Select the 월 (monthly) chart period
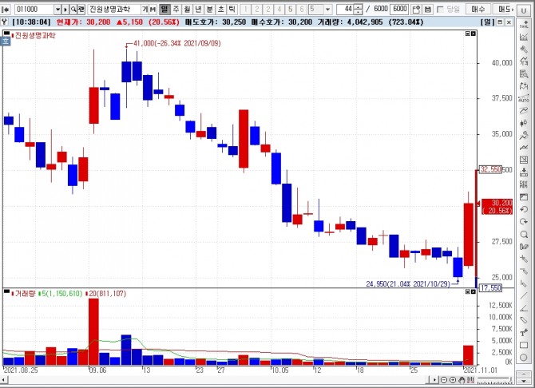This screenshot has width=535, height=388. pos(188,10)
